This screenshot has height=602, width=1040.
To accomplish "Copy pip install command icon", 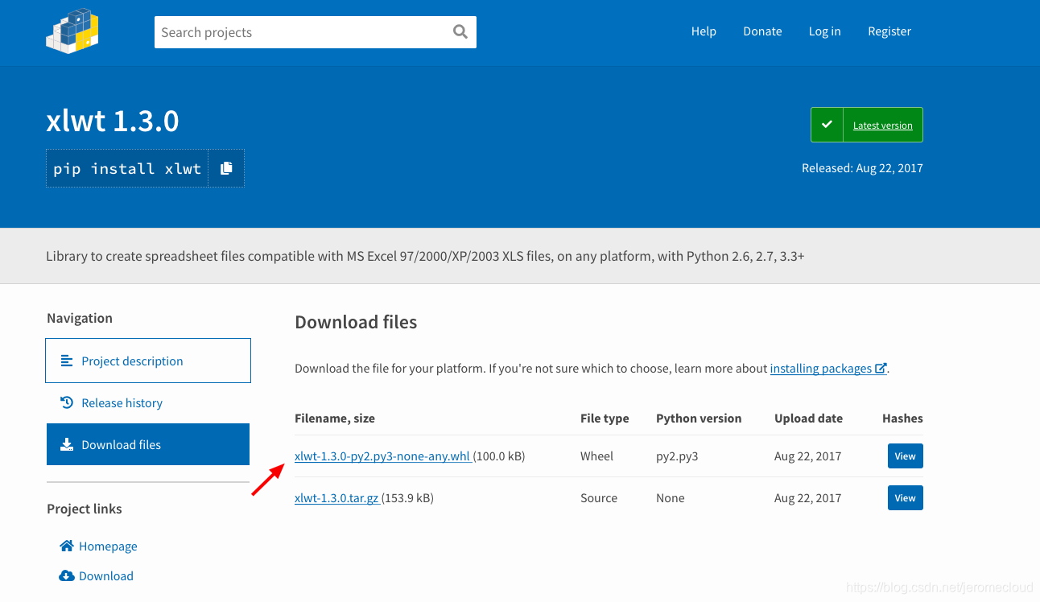I will tap(226, 168).
